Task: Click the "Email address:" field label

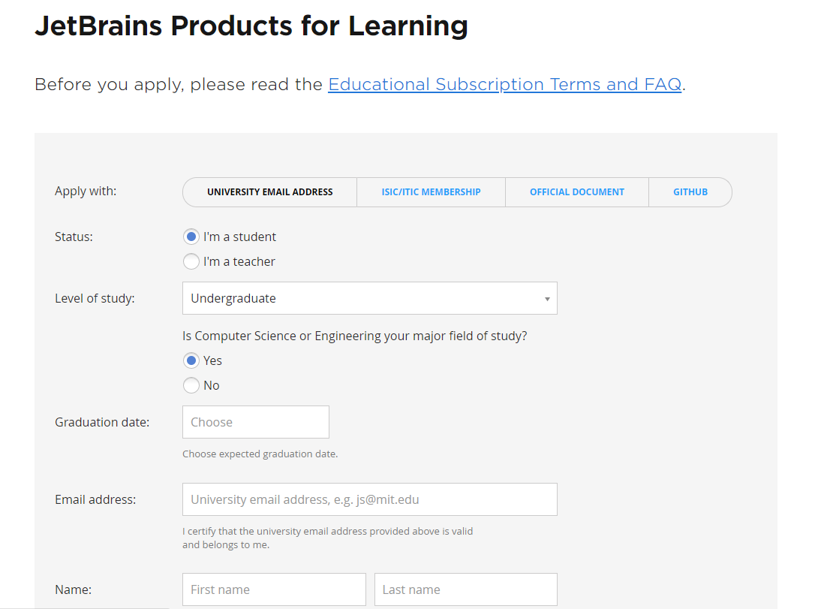Action: (95, 499)
